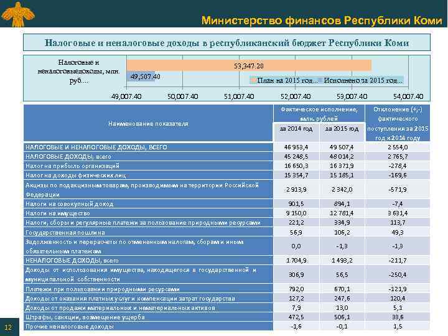The height and width of the screenshot is (336, 448).
Task: Click the slide number 12 badge
Action: (9, 327)
